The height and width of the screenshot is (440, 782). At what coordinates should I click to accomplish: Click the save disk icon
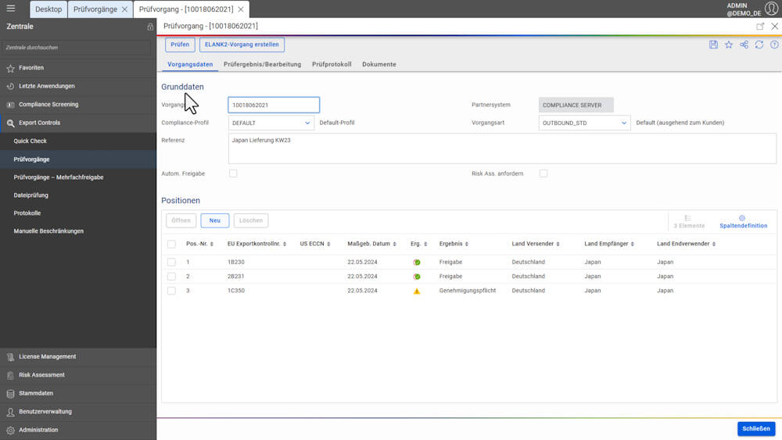point(713,45)
